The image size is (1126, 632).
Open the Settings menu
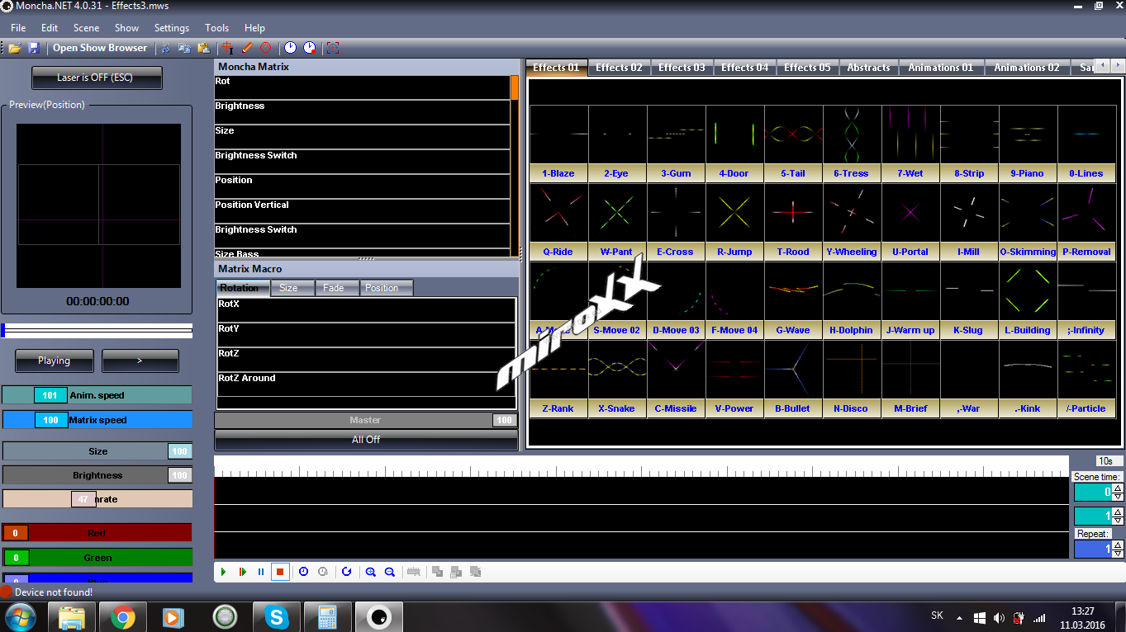[171, 28]
